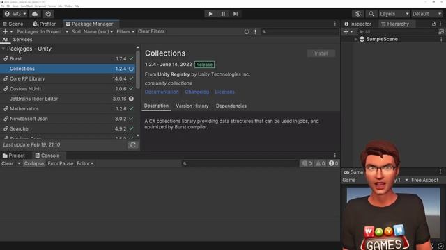Open the Console Editor dropdown
This screenshot has width=446, height=250.
coord(85,164)
